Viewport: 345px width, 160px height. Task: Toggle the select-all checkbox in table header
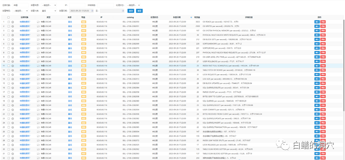pyautogui.click(x=8, y=18)
